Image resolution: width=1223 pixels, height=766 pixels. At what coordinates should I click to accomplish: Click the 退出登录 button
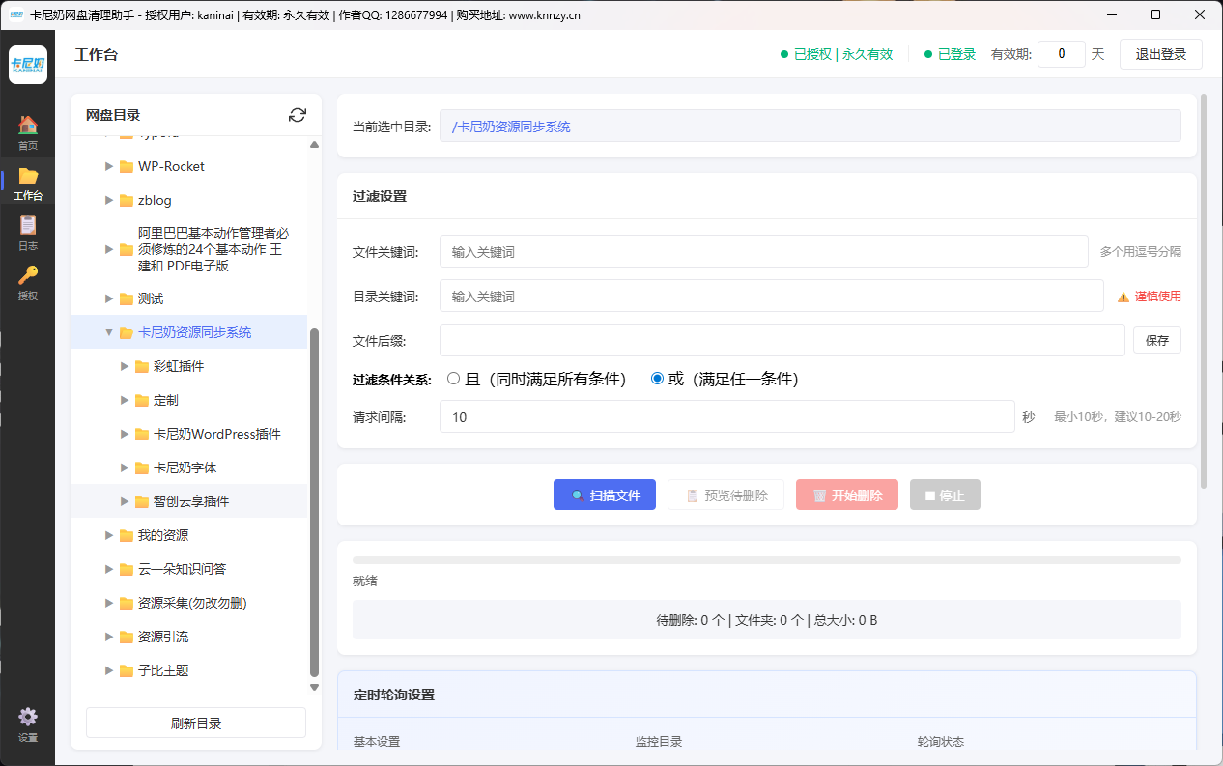coord(1160,54)
